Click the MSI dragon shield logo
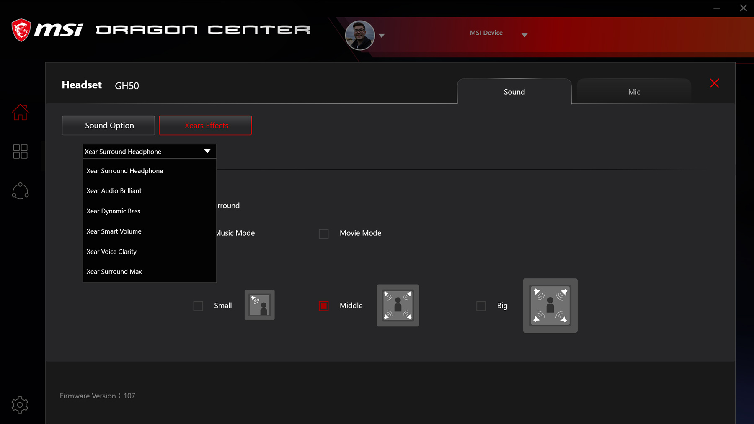 click(21, 30)
